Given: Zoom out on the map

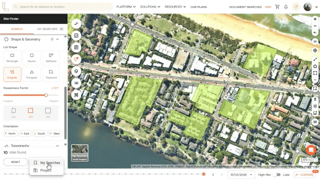Looking at the screenshot, I should [x=315, y=26].
